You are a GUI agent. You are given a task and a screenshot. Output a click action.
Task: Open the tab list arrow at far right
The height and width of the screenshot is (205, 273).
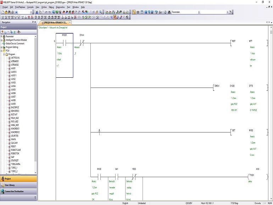(x=272, y=22)
